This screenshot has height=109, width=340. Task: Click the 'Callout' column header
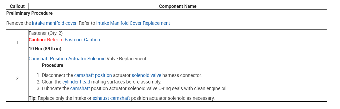click(x=17, y=6)
